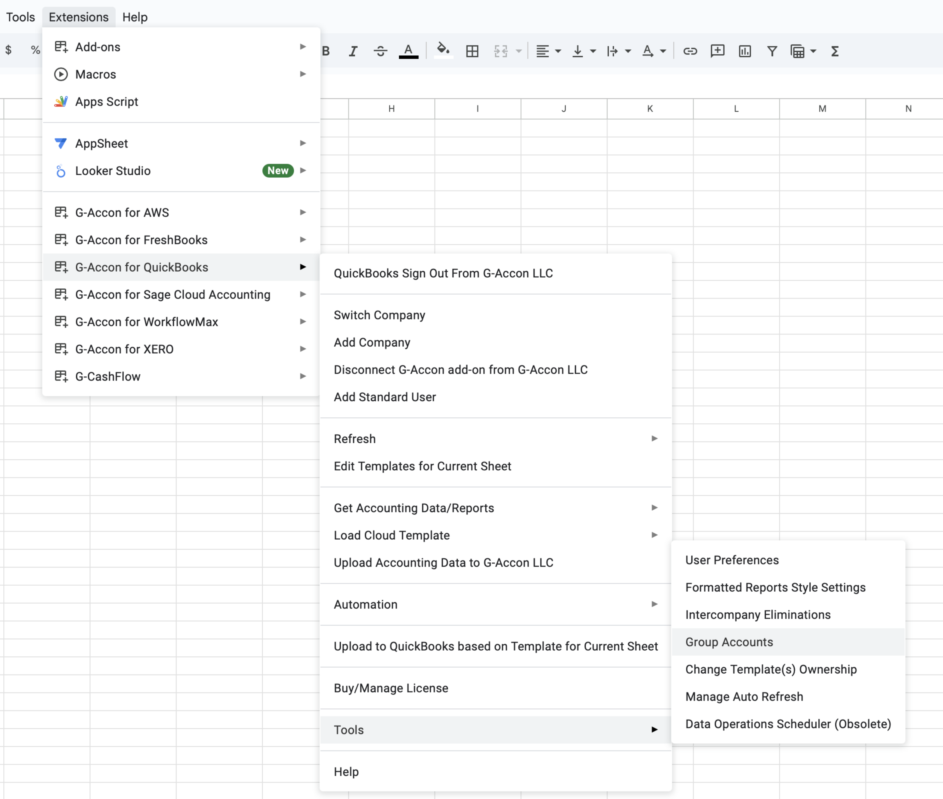Open the Macros submenu

(181, 74)
